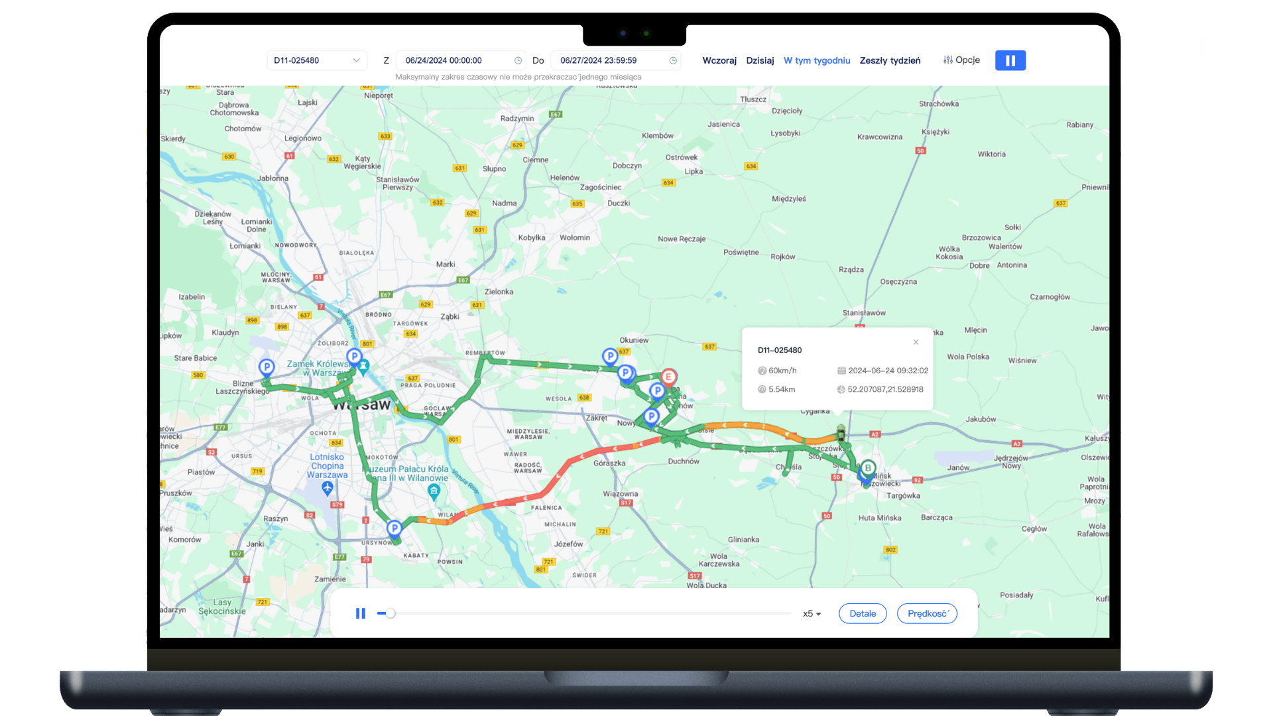Click the red E end marker
This screenshot has width=1273, height=716.
pos(668,377)
